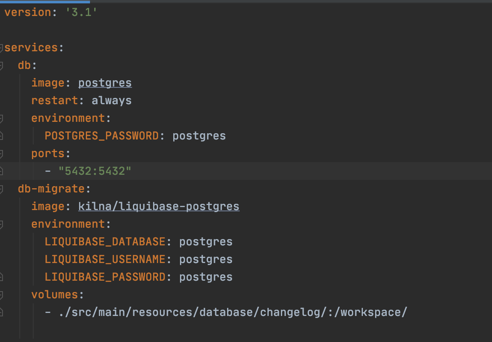This screenshot has height=342, width=492.
Task: Click the version value '3.1'
Action: point(81,13)
